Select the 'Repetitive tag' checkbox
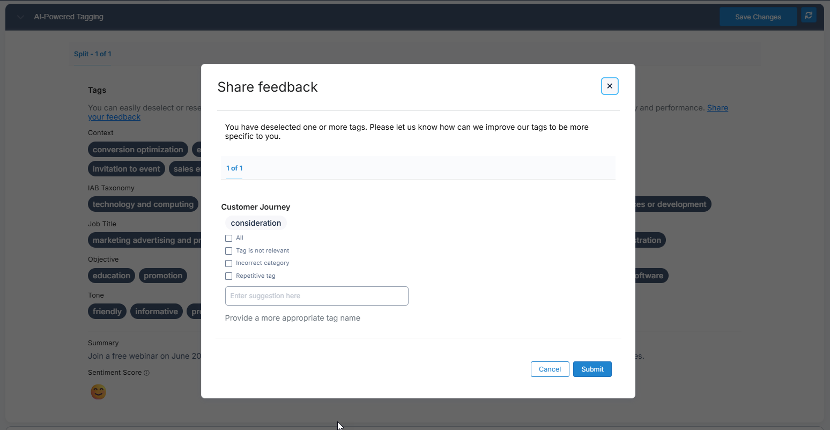This screenshot has height=430, width=830. point(228,276)
